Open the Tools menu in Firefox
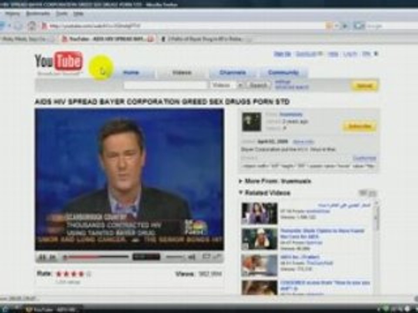The height and width of the screenshot is (313, 418). (61, 13)
